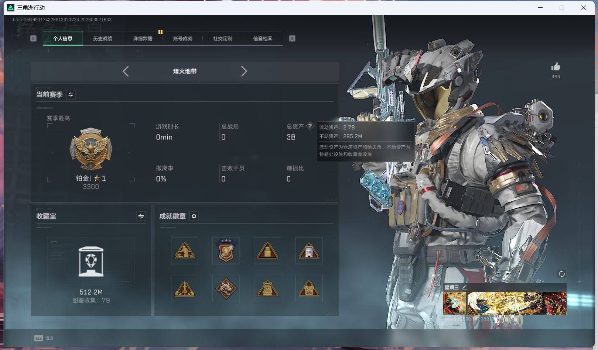598x350 pixels.
Task: Close the 三角洲行动 window
Action: coord(584,7)
